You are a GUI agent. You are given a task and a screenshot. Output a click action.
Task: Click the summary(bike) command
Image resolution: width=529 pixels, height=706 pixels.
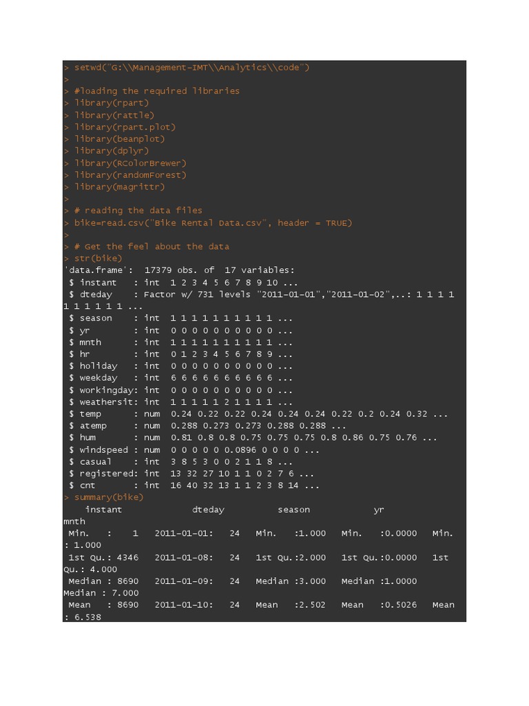coord(109,497)
